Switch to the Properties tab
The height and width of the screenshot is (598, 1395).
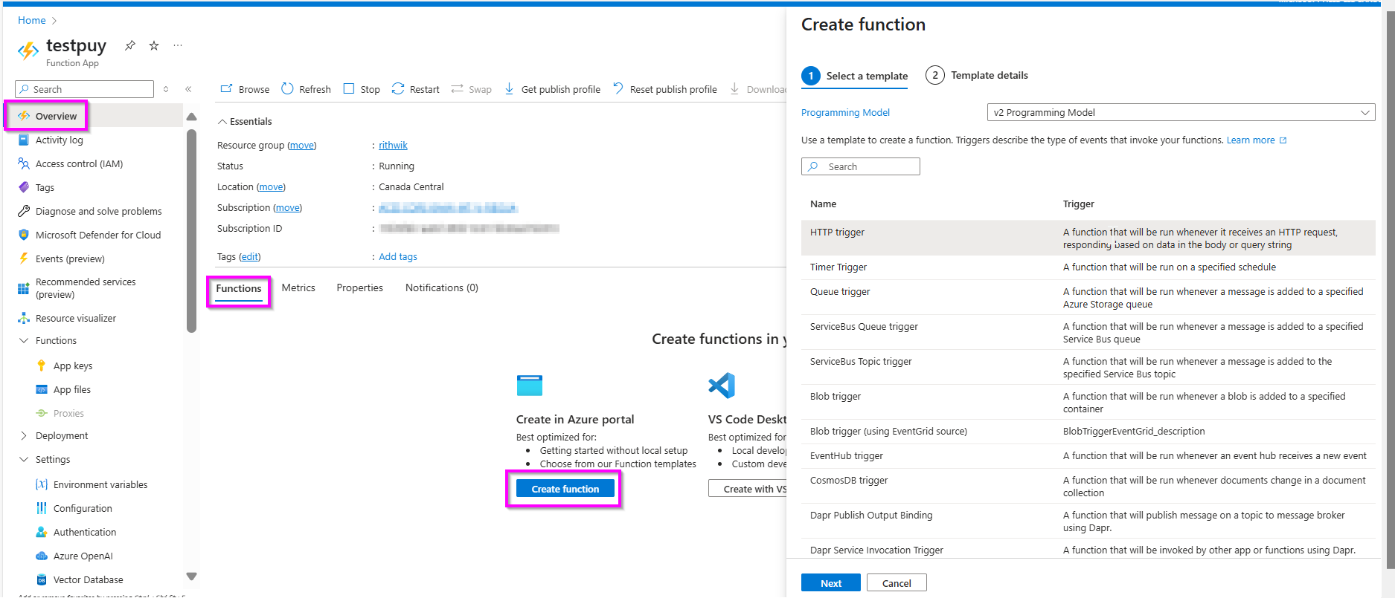pos(359,287)
